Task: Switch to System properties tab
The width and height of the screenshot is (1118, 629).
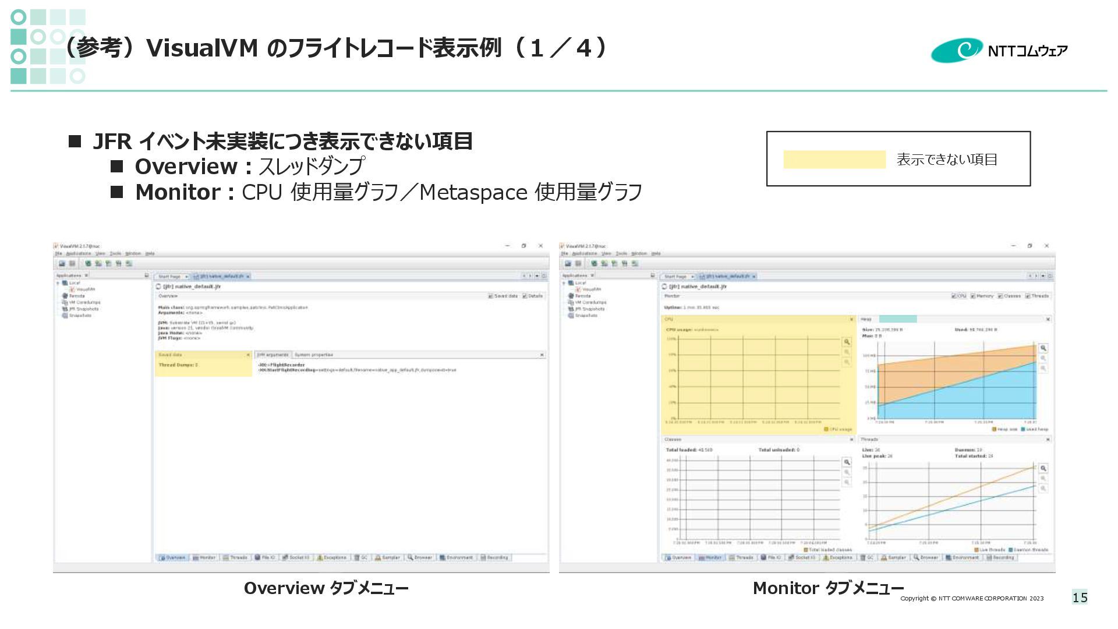Action: 313,355
